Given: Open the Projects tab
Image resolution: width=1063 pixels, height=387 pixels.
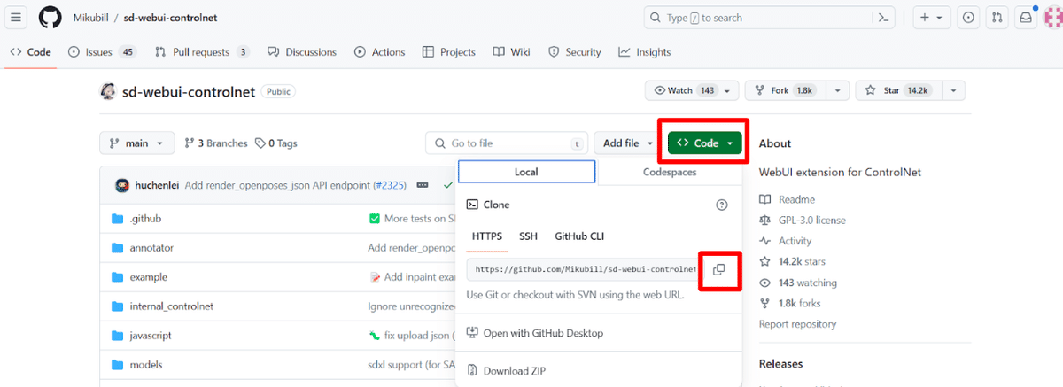Looking at the screenshot, I should coord(449,52).
